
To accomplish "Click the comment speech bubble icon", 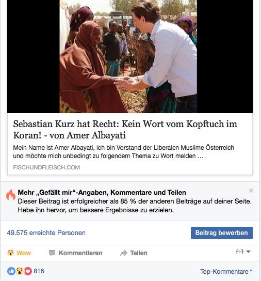I will click(x=52, y=253).
